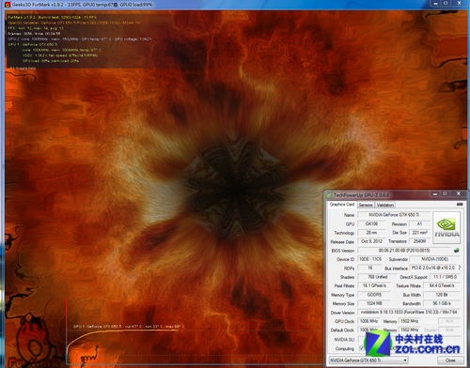
Task: Switch to the Graphics Card tab
Action: pos(342,205)
